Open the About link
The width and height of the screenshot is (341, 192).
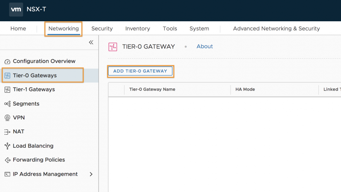pyautogui.click(x=205, y=47)
